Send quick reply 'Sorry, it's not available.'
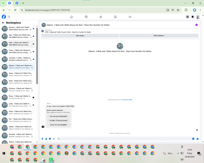Screen dimensions: 204x163 tap(58, 125)
